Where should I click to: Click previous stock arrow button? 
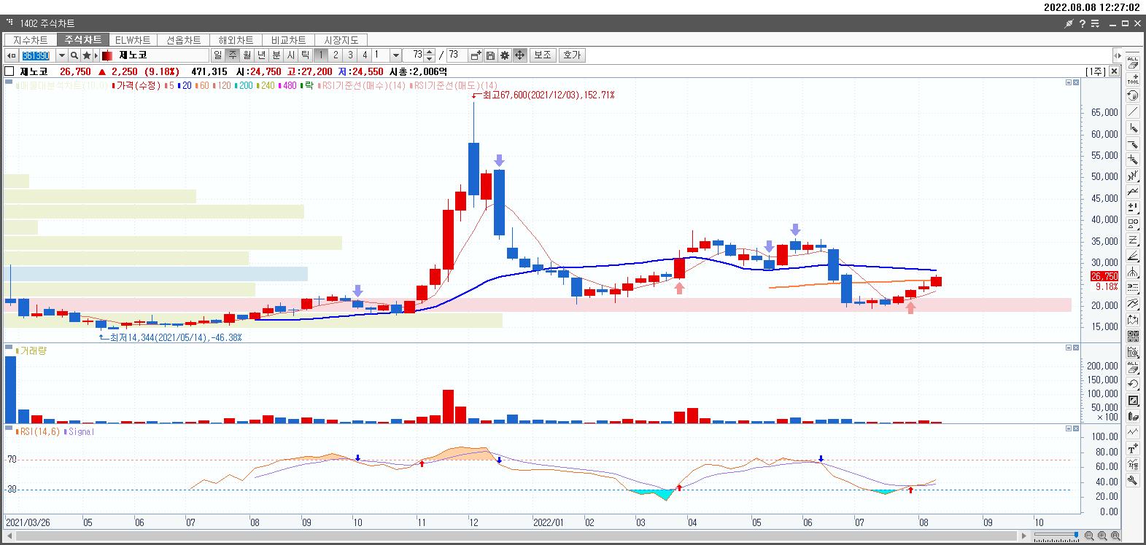[11, 55]
